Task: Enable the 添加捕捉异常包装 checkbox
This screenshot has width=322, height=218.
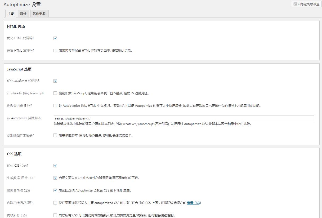Action: click(55, 135)
